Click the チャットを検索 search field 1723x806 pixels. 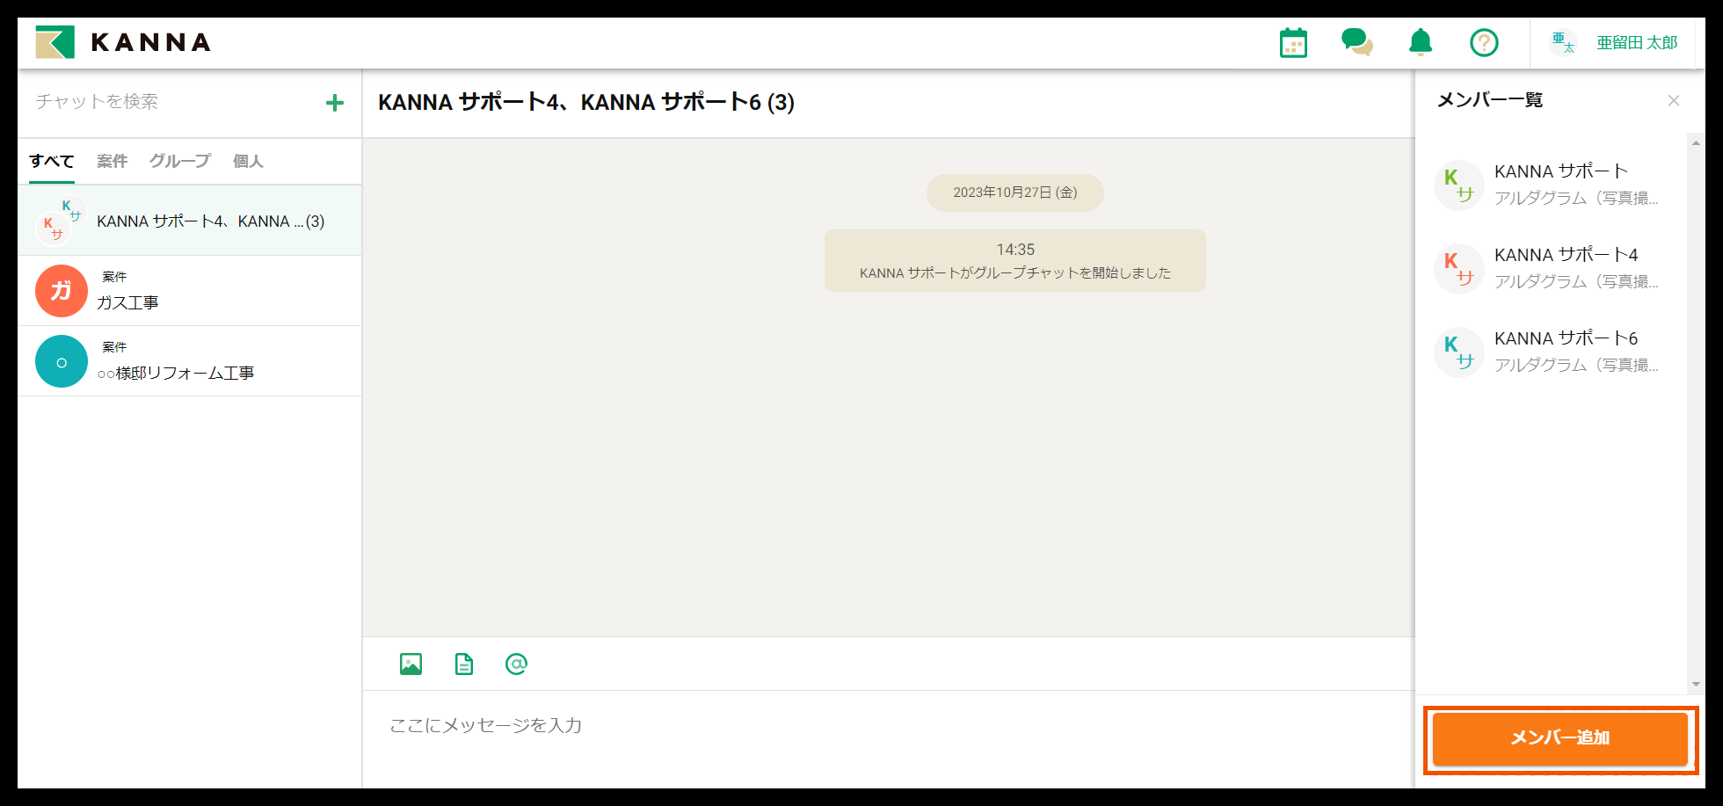click(x=171, y=102)
